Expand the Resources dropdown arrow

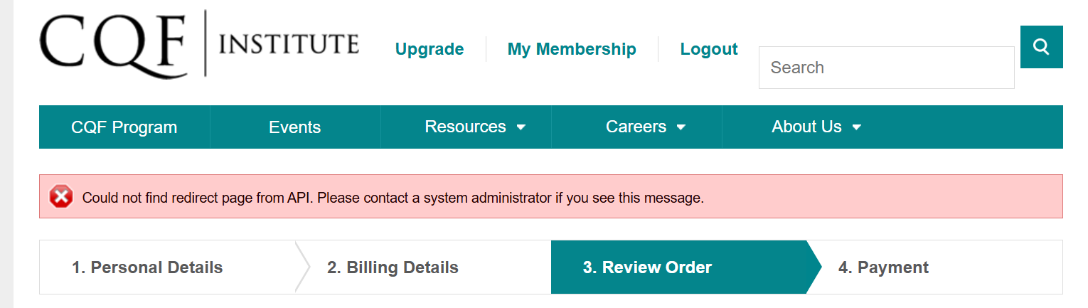point(521,127)
